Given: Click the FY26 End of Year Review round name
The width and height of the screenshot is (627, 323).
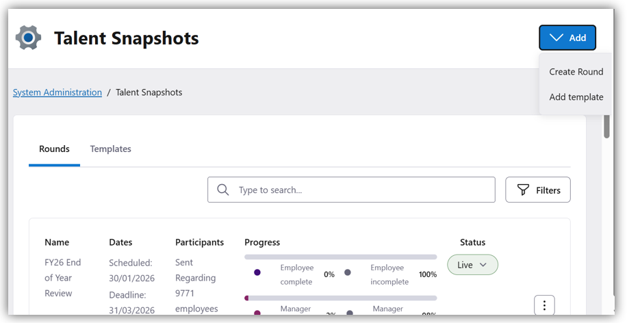Looking at the screenshot, I should pos(63,278).
